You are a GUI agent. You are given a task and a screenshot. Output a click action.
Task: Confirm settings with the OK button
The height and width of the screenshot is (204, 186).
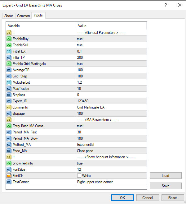click(122, 197)
